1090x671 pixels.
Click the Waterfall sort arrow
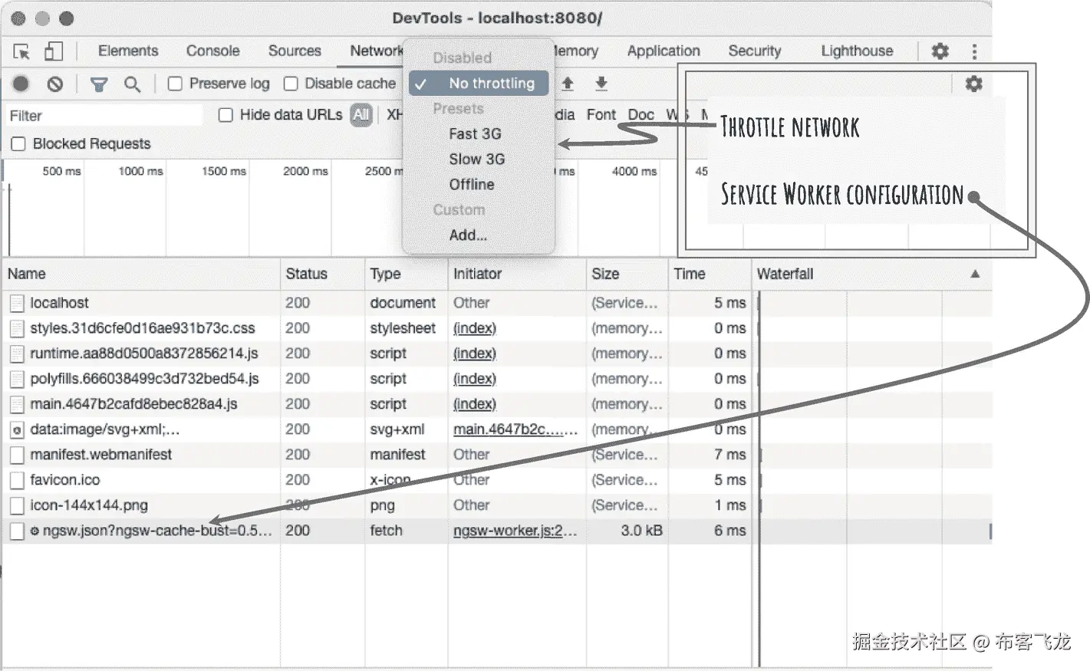coord(975,274)
